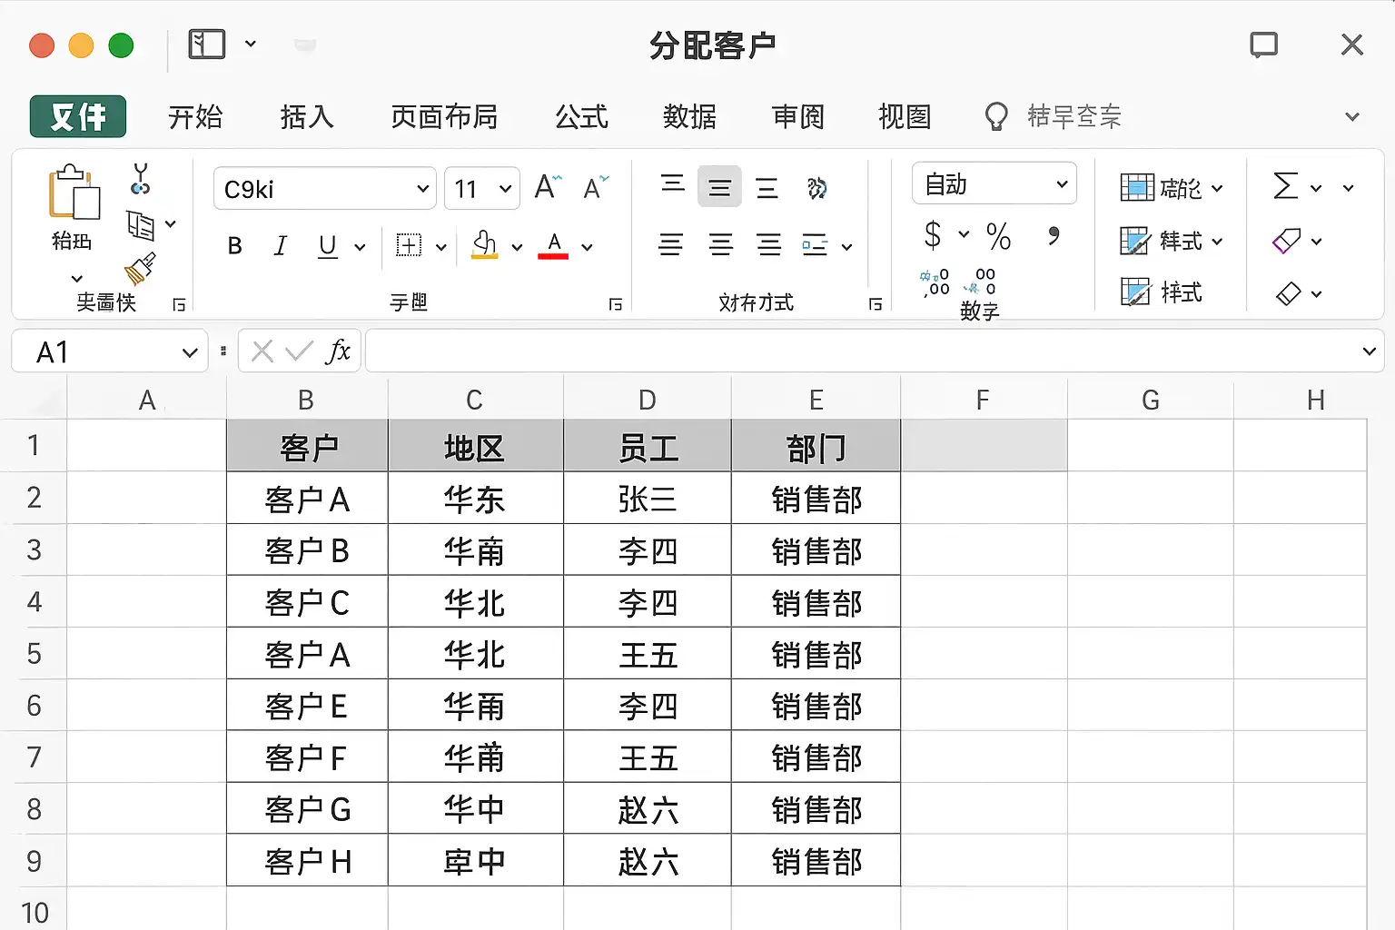Toggle bold formatting

pyautogui.click(x=234, y=246)
